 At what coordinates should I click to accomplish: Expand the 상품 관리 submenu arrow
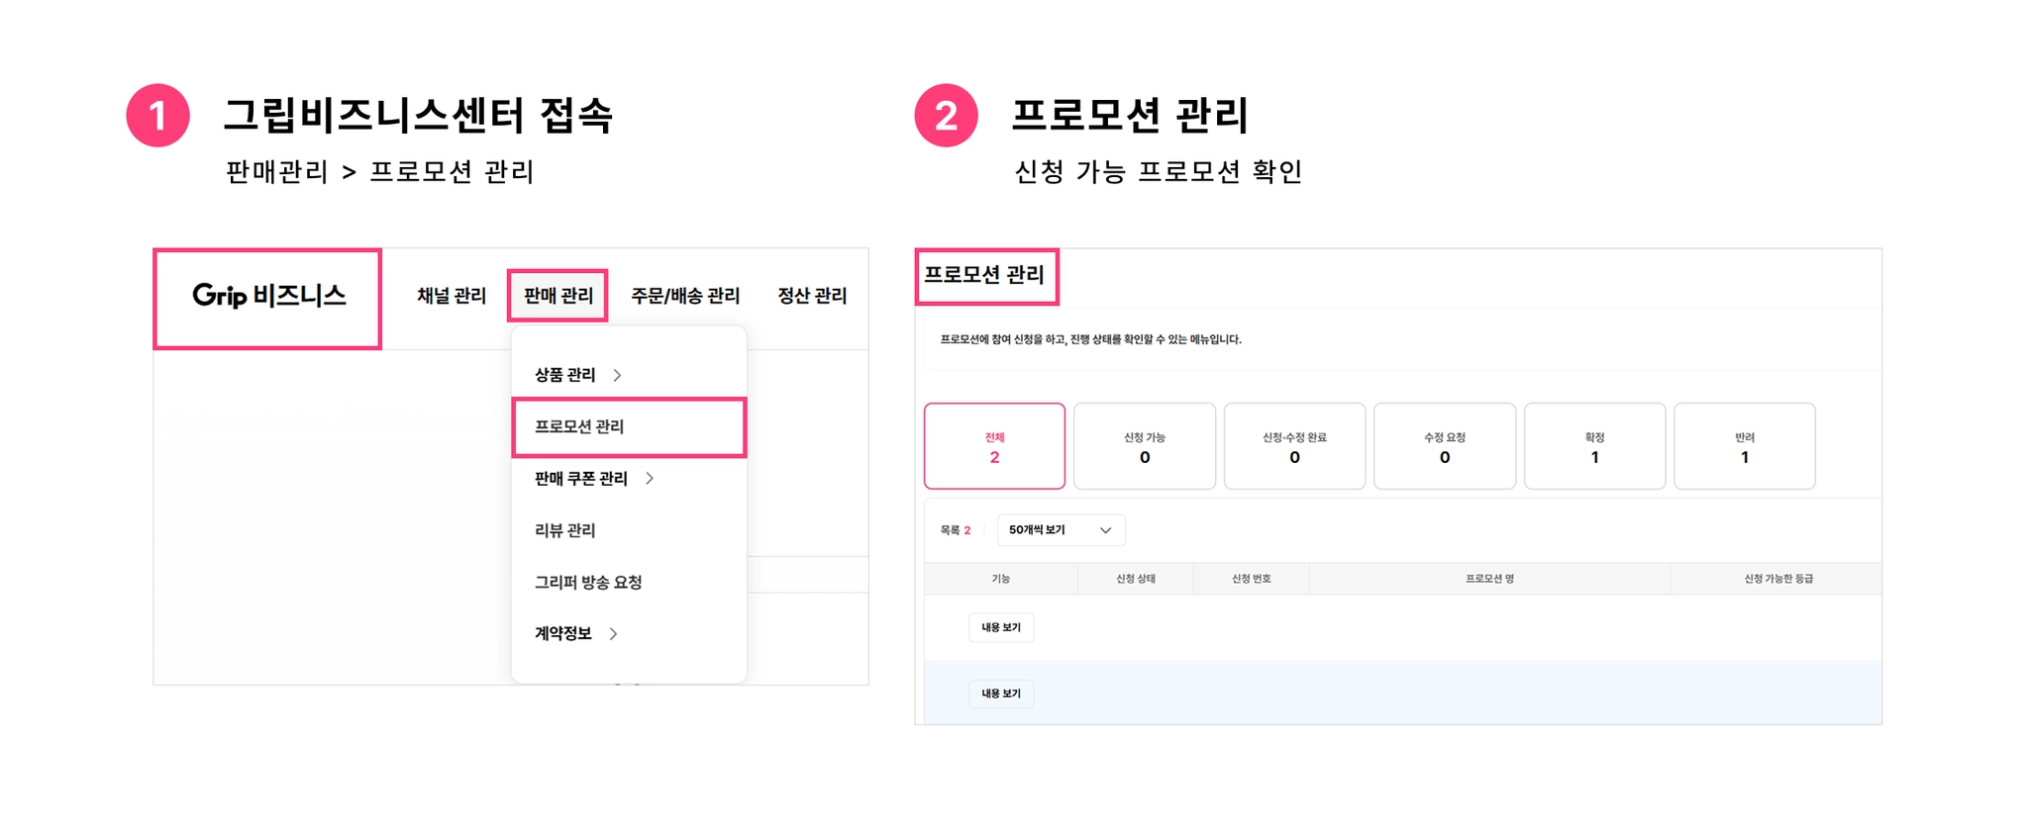617,375
